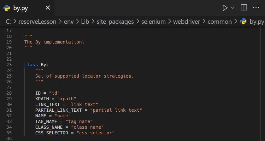Open the More Actions ellipsis menu

[x=256, y=8]
